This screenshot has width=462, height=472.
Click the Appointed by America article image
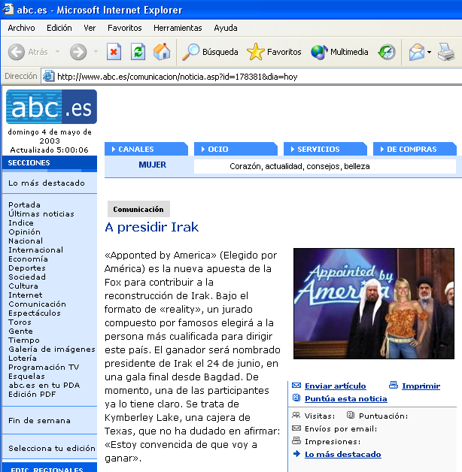(x=374, y=304)
